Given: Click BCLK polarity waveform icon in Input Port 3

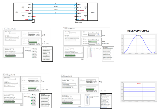Looking at the screenshot, I should point(95,82).
